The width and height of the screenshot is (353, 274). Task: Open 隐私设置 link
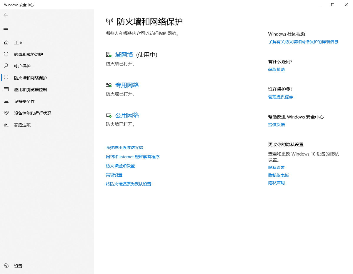click(277, 168)
